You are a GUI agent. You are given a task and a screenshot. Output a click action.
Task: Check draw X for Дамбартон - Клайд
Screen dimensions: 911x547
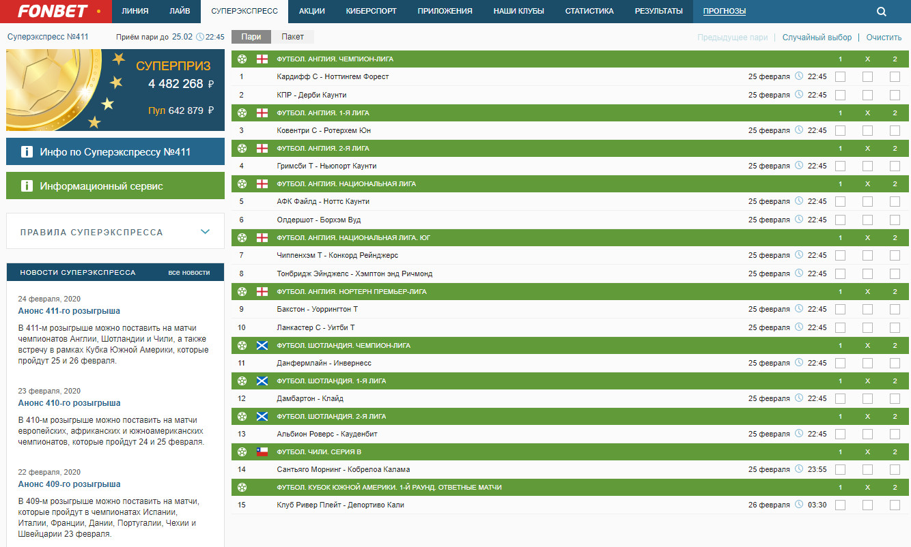[x=867, y=398]
